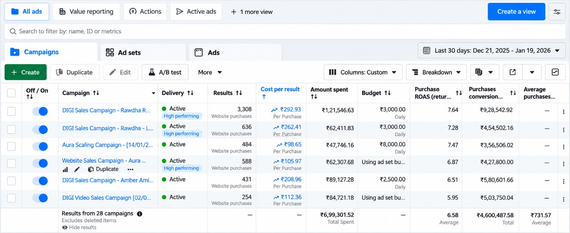Expand 1 more view
The height and width of the screenshot is (233, 570).
[252, 12]
